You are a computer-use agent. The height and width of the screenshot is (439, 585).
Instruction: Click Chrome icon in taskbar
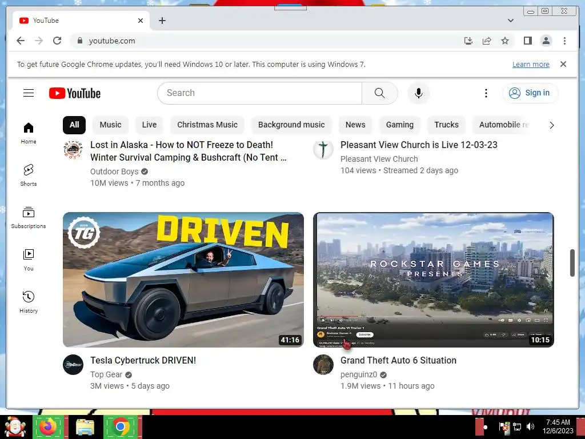coord(121,426)
